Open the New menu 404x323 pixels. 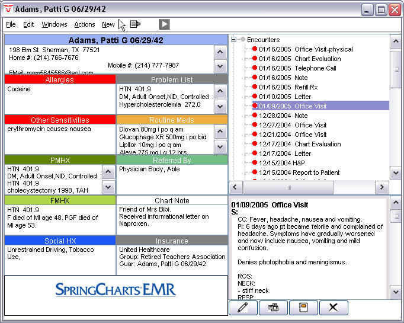pos(108,24)
